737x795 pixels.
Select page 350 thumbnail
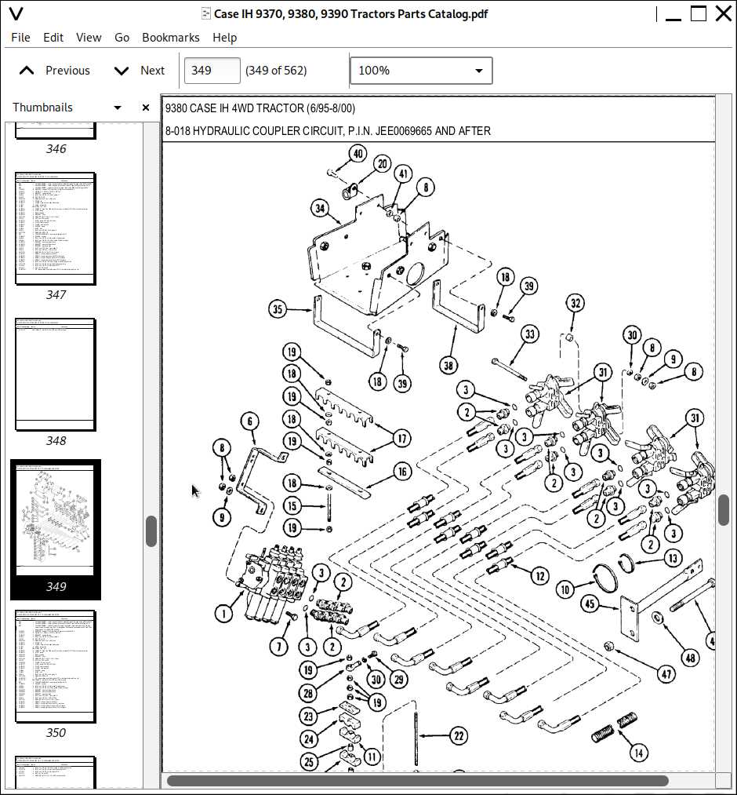point(56,674)
